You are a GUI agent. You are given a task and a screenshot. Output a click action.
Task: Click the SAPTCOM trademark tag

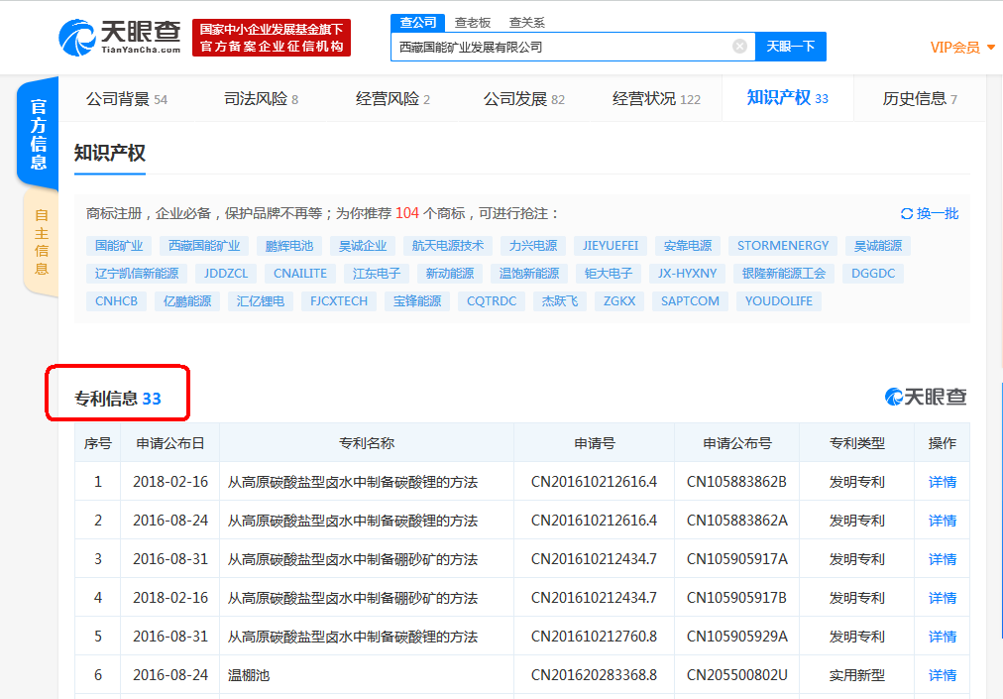pos(690,300)
